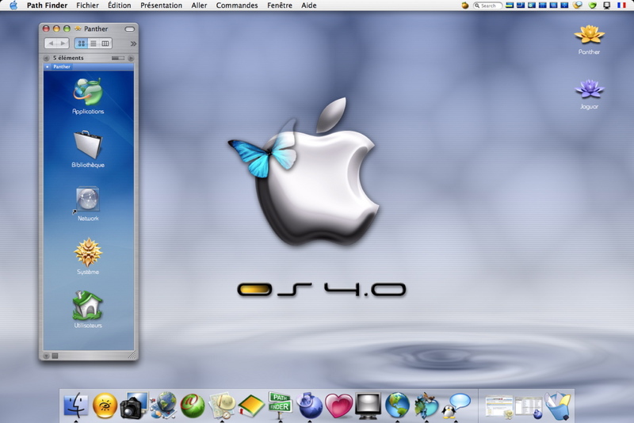Open the Fichier menu
Image resolution: width=634 pixels, height=423 pixels.
(x=87, y=6)
